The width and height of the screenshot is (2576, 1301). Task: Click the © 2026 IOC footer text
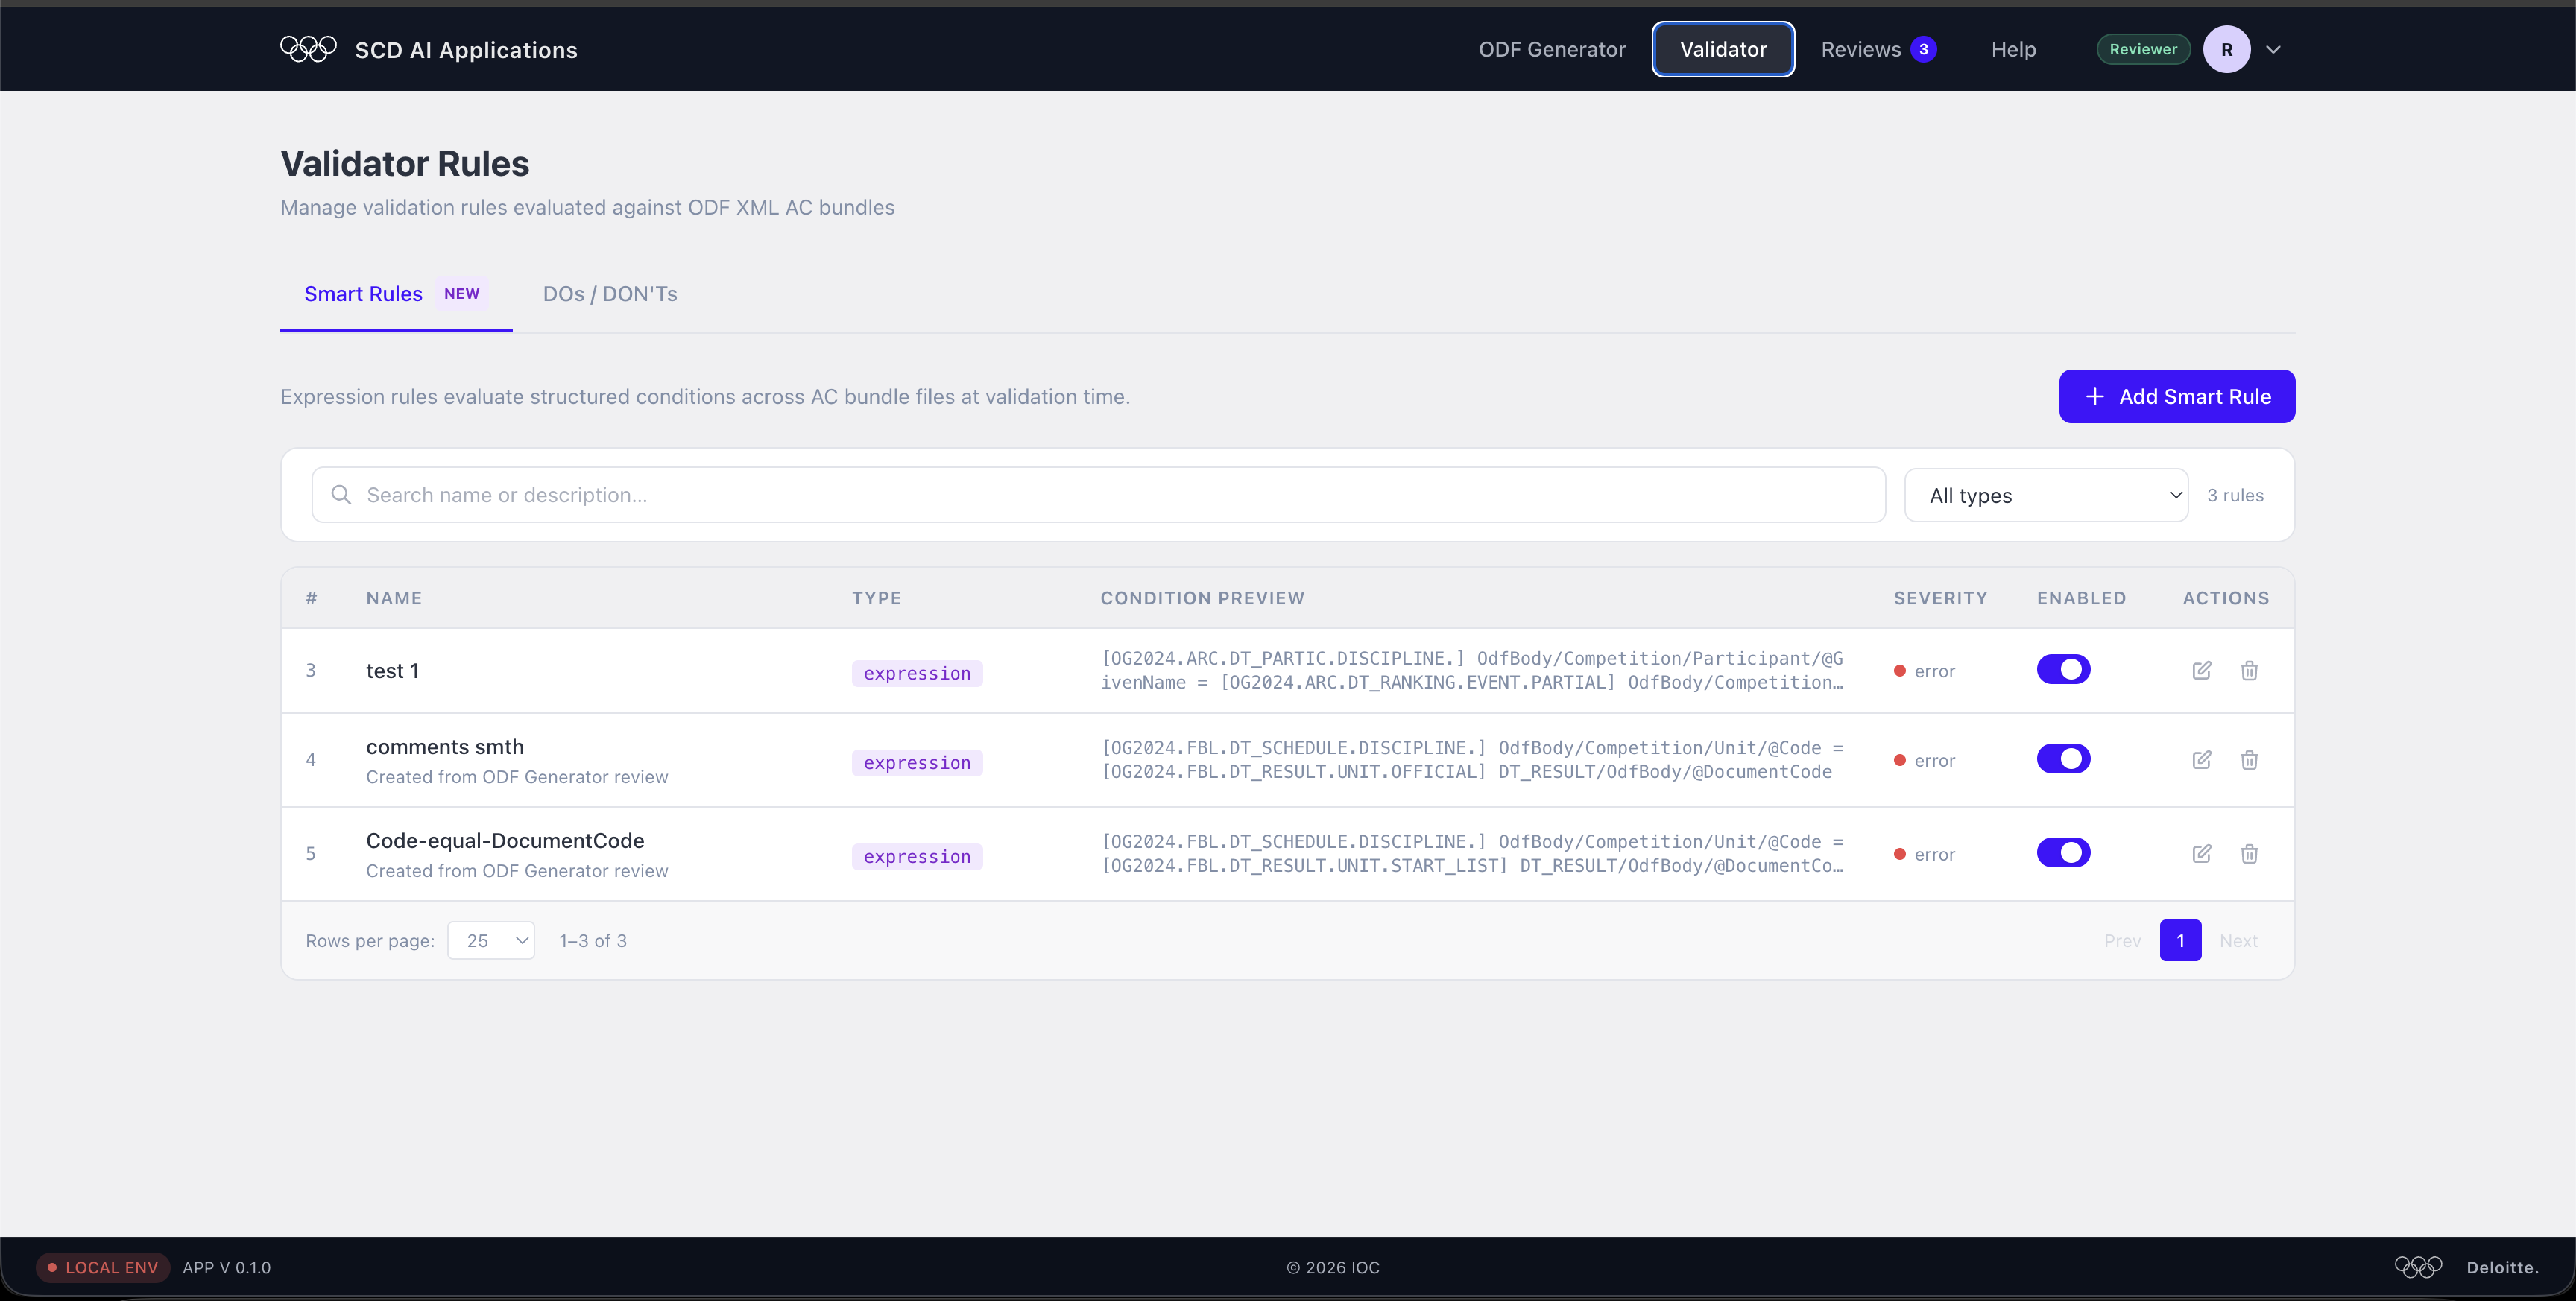coord(1333,1267)
